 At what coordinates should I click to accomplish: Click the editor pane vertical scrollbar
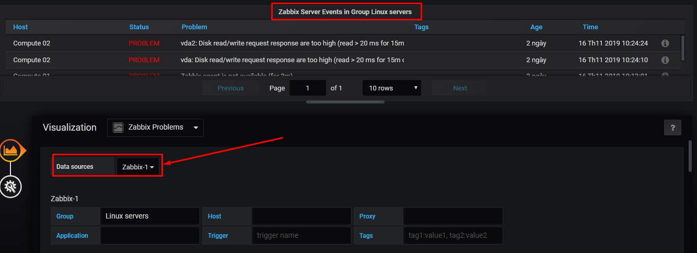coord(691,155)
